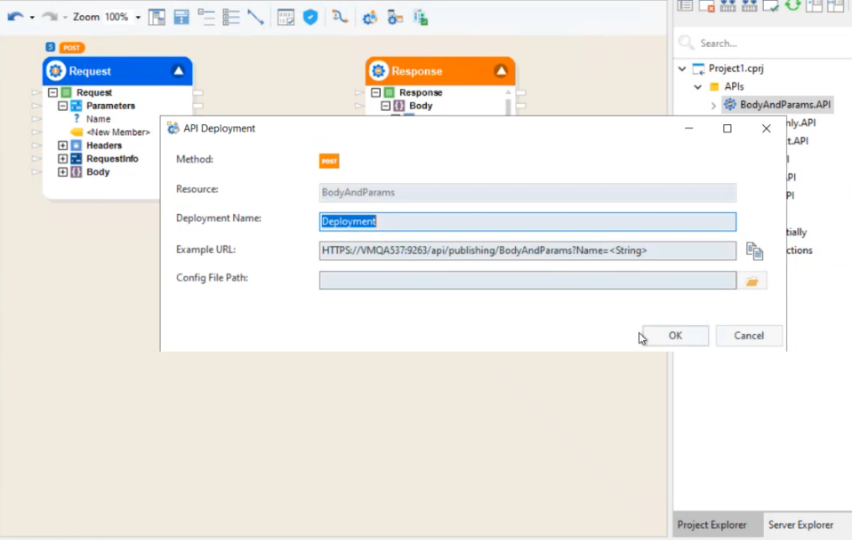
Task: Collapse the Response object with triangle button
Action: (x=501, y=70)
